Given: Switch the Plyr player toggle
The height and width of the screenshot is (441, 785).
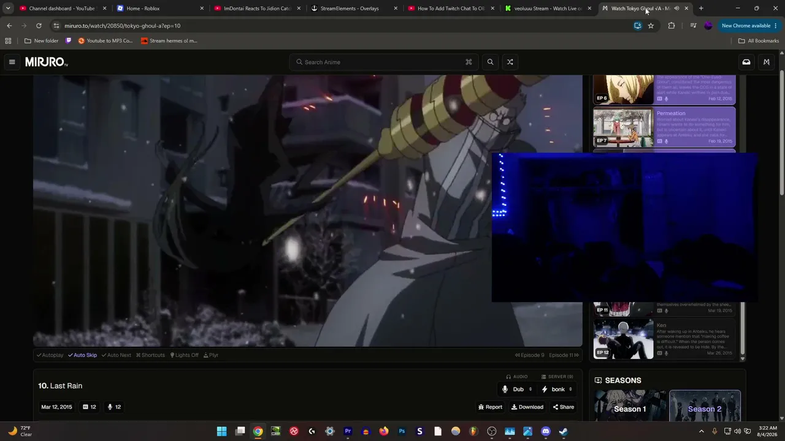Looking at the screenshot, I should coord(210,355).
